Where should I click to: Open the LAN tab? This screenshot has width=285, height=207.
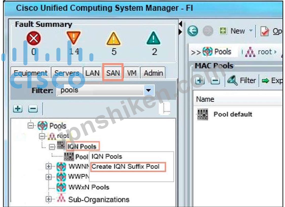pyautogui.click(x=93, y=73)
